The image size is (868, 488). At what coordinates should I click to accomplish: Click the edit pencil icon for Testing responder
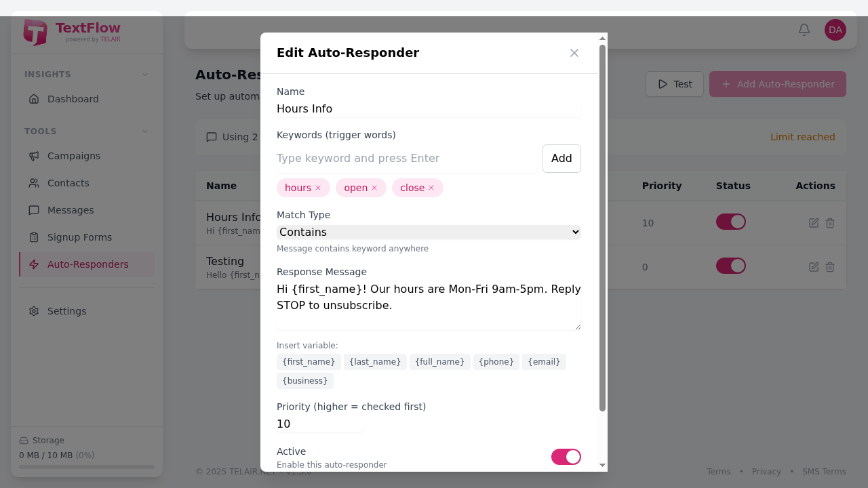(x=813, y=266)
